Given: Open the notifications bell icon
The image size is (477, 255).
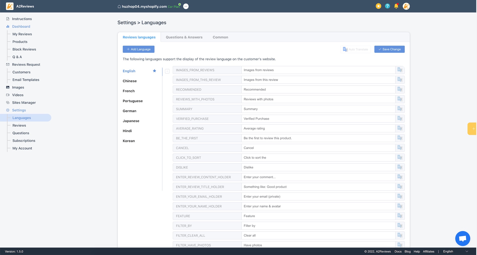Looking at the screenshot, I should (x=396, y=6).
